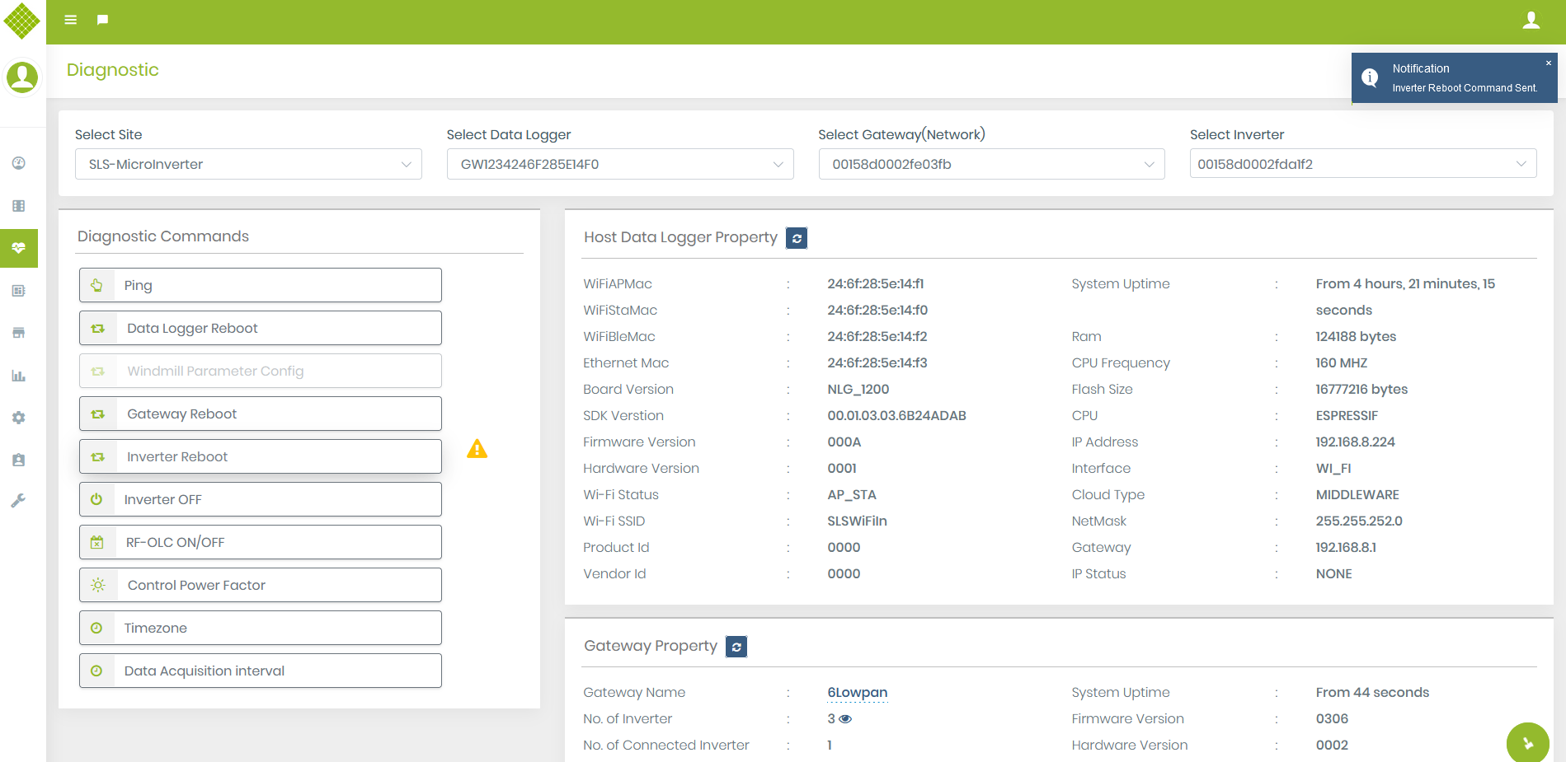Open the Select Gateway(Network) dropdown

pos(991,164)
